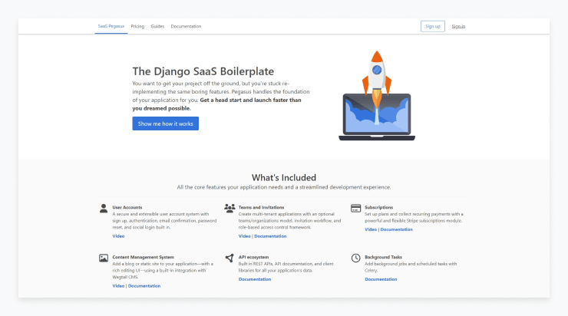Open Documentation in the top navigation
The height and width of the screenshot is (316, 568).
(186, 26)
